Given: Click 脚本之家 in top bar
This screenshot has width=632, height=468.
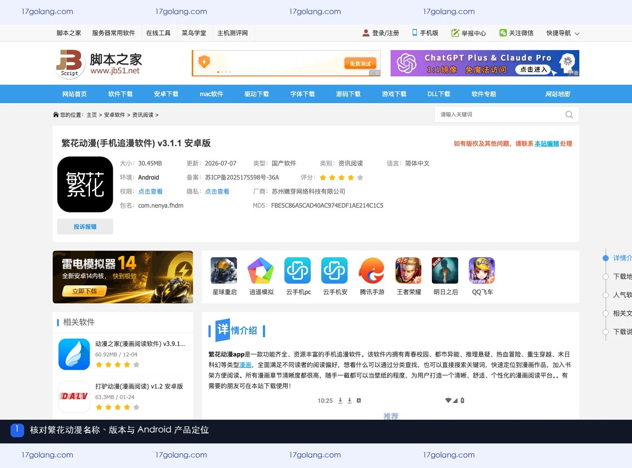Looking at the screenshot, I should (x=69, y=33).
